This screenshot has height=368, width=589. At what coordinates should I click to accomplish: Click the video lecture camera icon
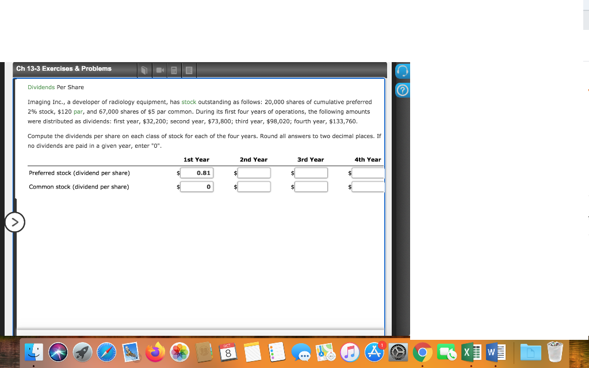tap(159, 69)
